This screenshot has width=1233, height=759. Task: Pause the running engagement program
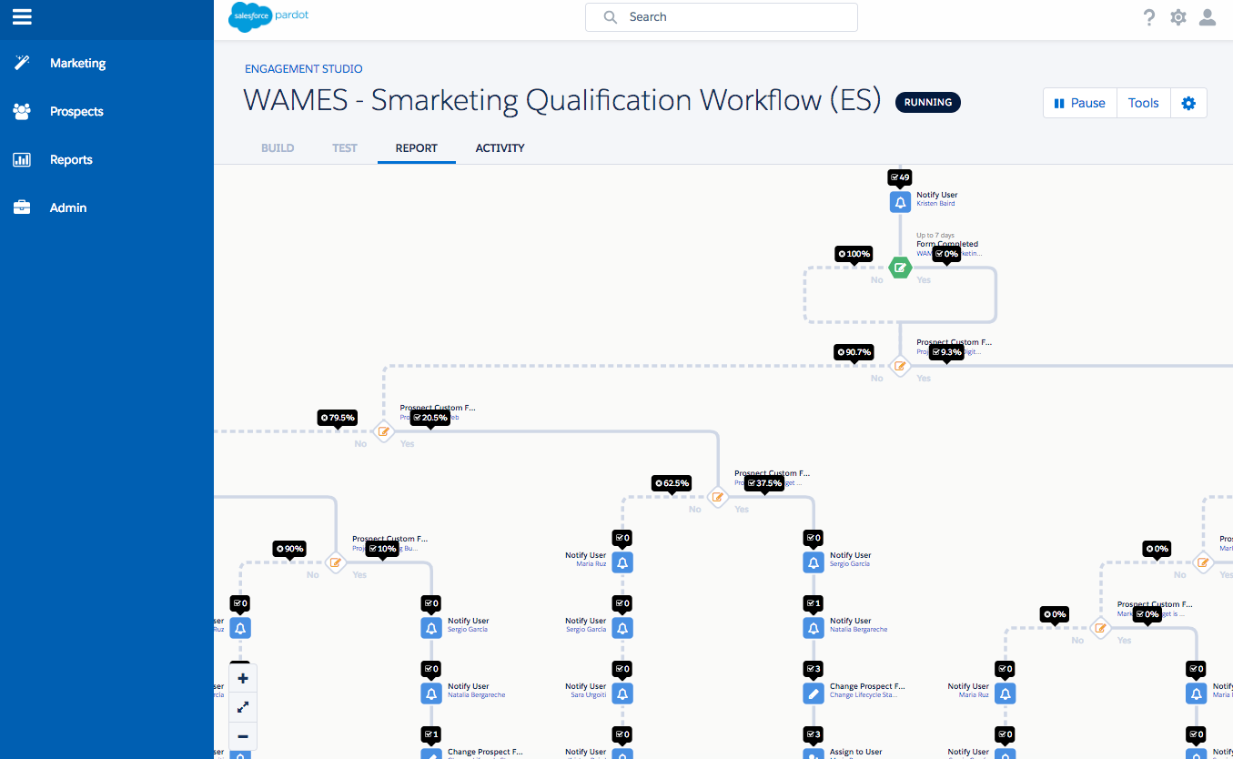click(x=1079, y=103)
